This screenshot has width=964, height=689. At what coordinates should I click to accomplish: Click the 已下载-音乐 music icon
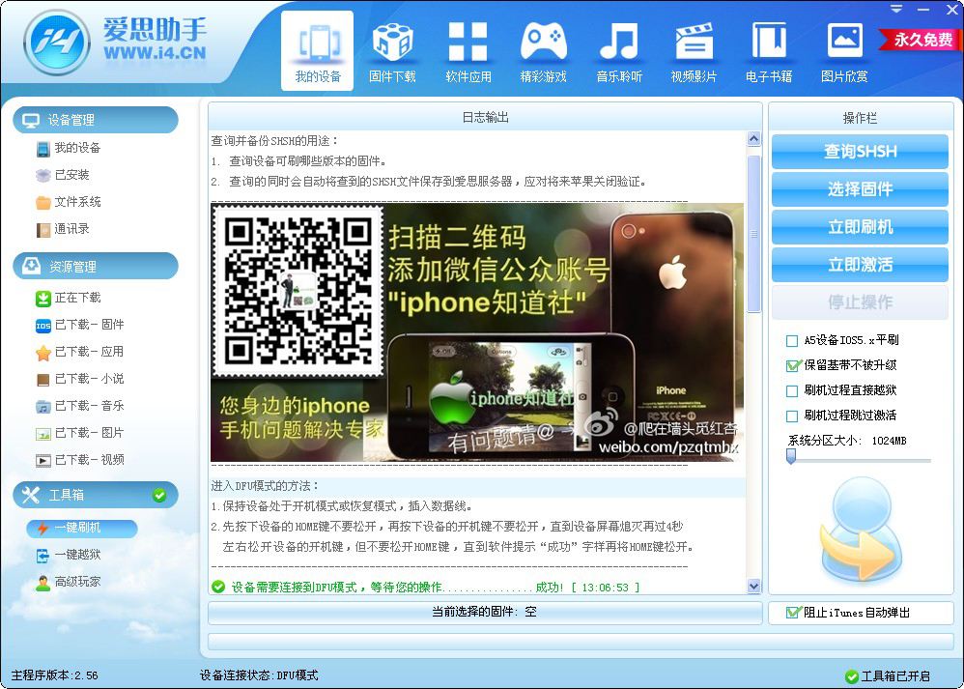click(43, 407)
